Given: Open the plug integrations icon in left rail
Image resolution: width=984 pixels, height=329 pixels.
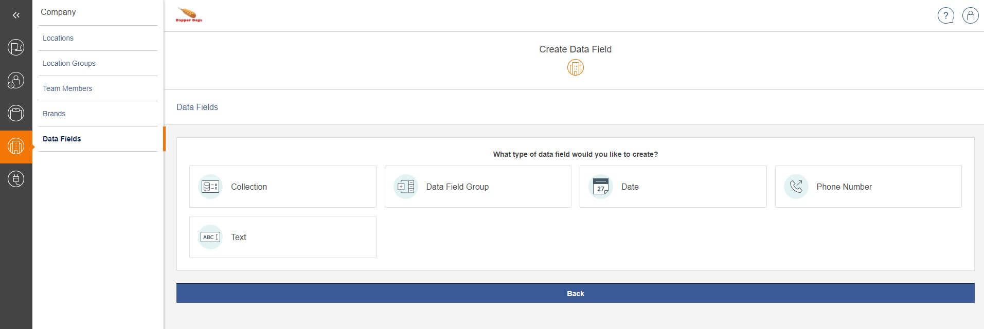Looking at the screenshot, I should click(16, 179).
